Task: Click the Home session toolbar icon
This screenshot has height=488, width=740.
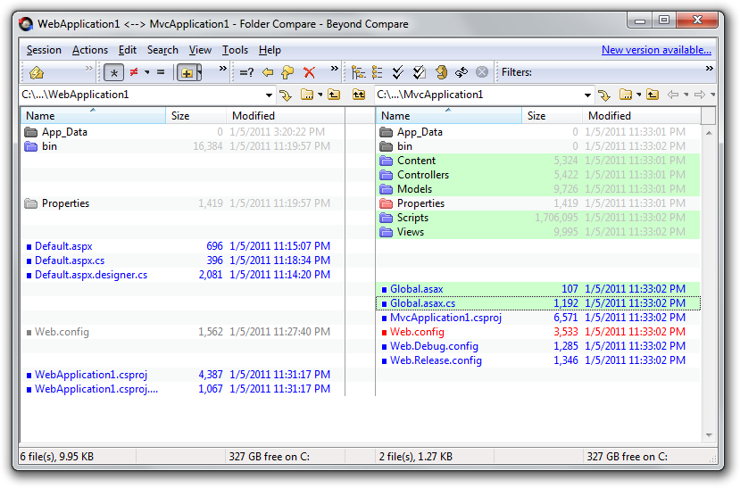Action: (37, 72)
